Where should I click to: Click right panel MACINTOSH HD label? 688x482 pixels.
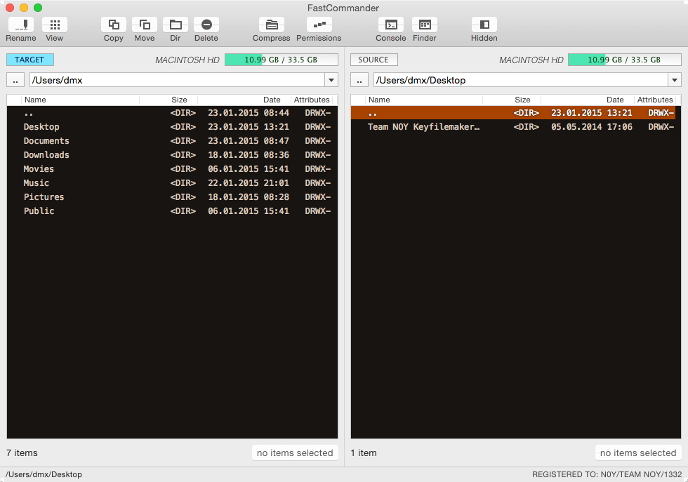(531, 60)
